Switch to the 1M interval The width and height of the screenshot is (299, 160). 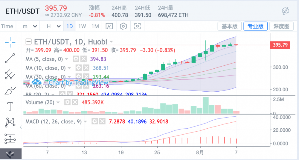(95, 26)
